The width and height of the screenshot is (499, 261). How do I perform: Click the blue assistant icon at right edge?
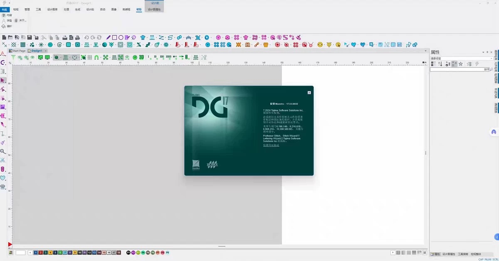click(x=494, y=132)
